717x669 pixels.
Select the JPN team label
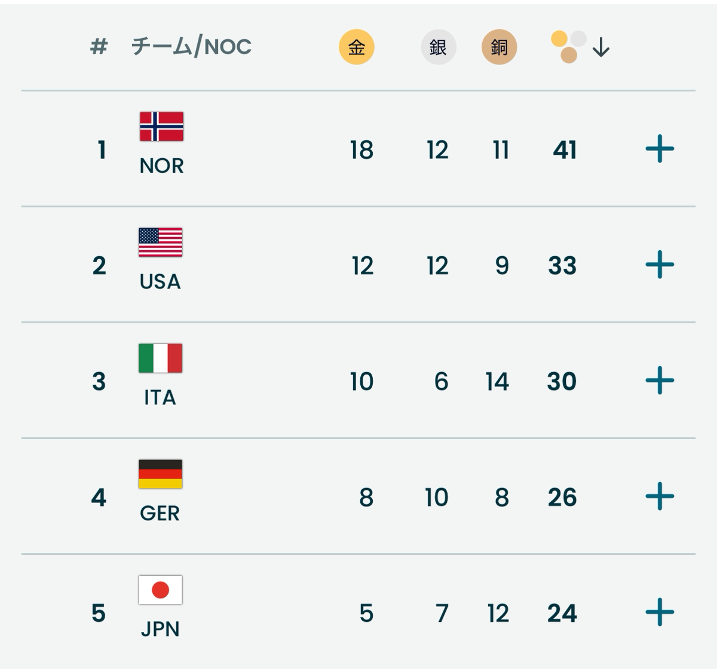tap(160, 629)
